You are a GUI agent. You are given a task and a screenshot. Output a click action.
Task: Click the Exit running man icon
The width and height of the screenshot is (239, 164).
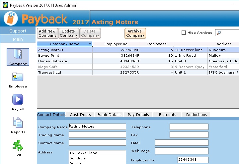(x=18, y=145)
